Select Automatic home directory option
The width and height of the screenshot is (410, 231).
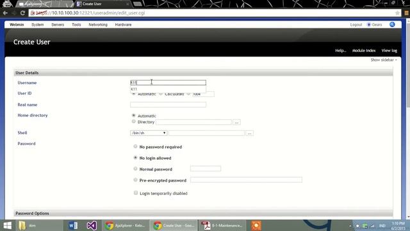134,116
